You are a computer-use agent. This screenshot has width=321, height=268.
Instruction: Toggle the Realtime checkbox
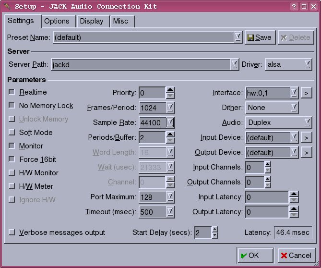point(12,92)
